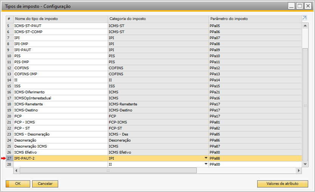Select row number 27 header
Viewport: 315px width, 192px height.
point(9,158)
